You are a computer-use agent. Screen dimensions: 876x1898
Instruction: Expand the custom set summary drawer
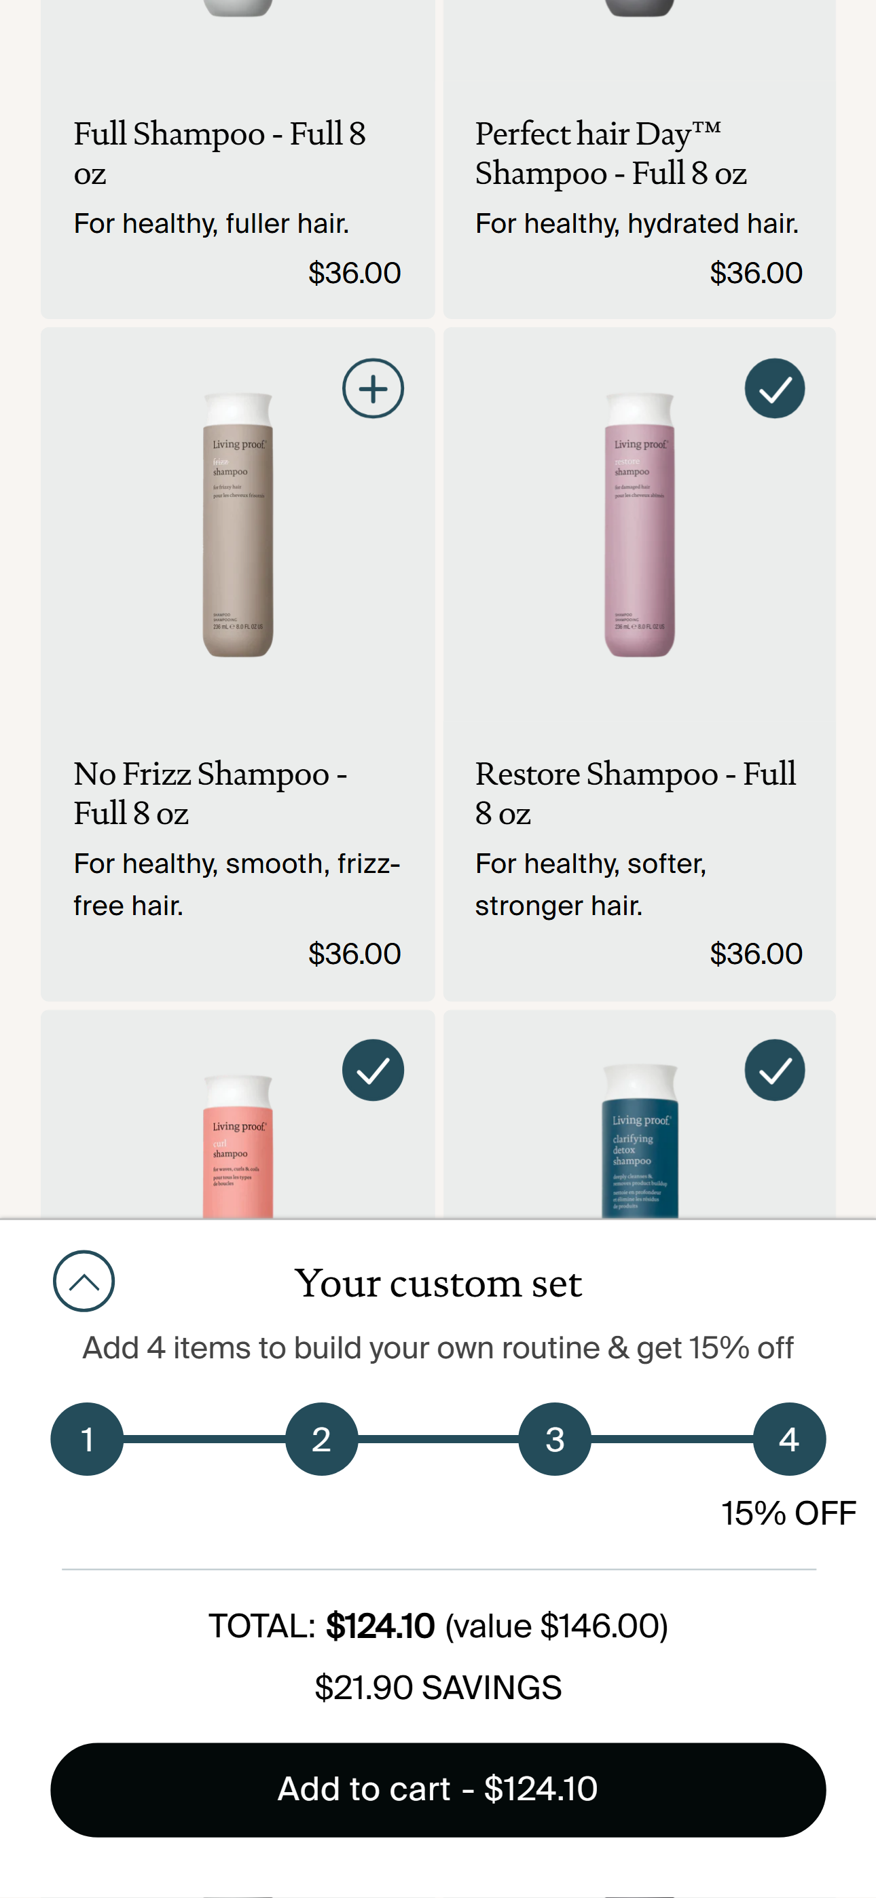[84, 1283]
